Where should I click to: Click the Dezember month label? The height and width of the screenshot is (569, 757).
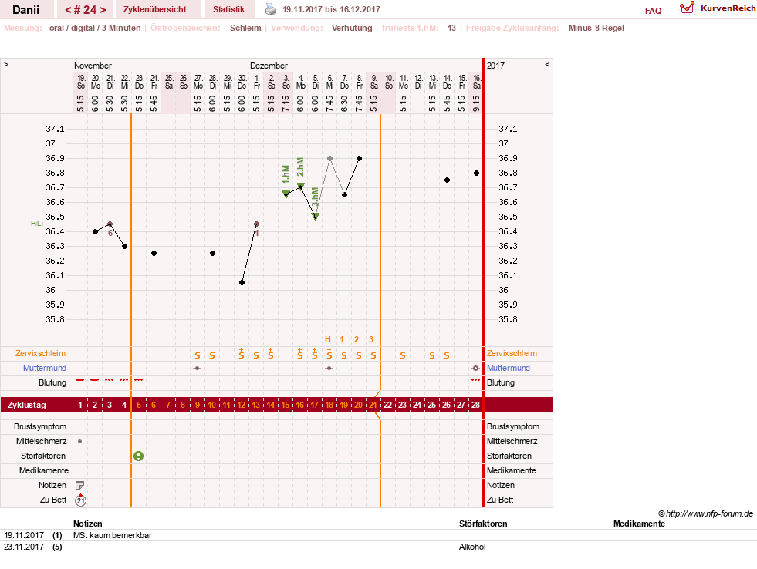269,66
